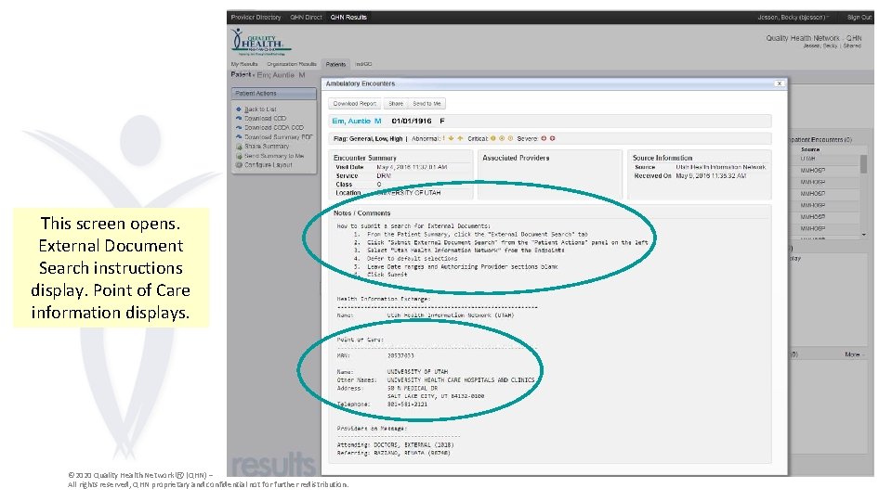
Task: Switch to the My Results tab
Action: (x=244, y=64)
